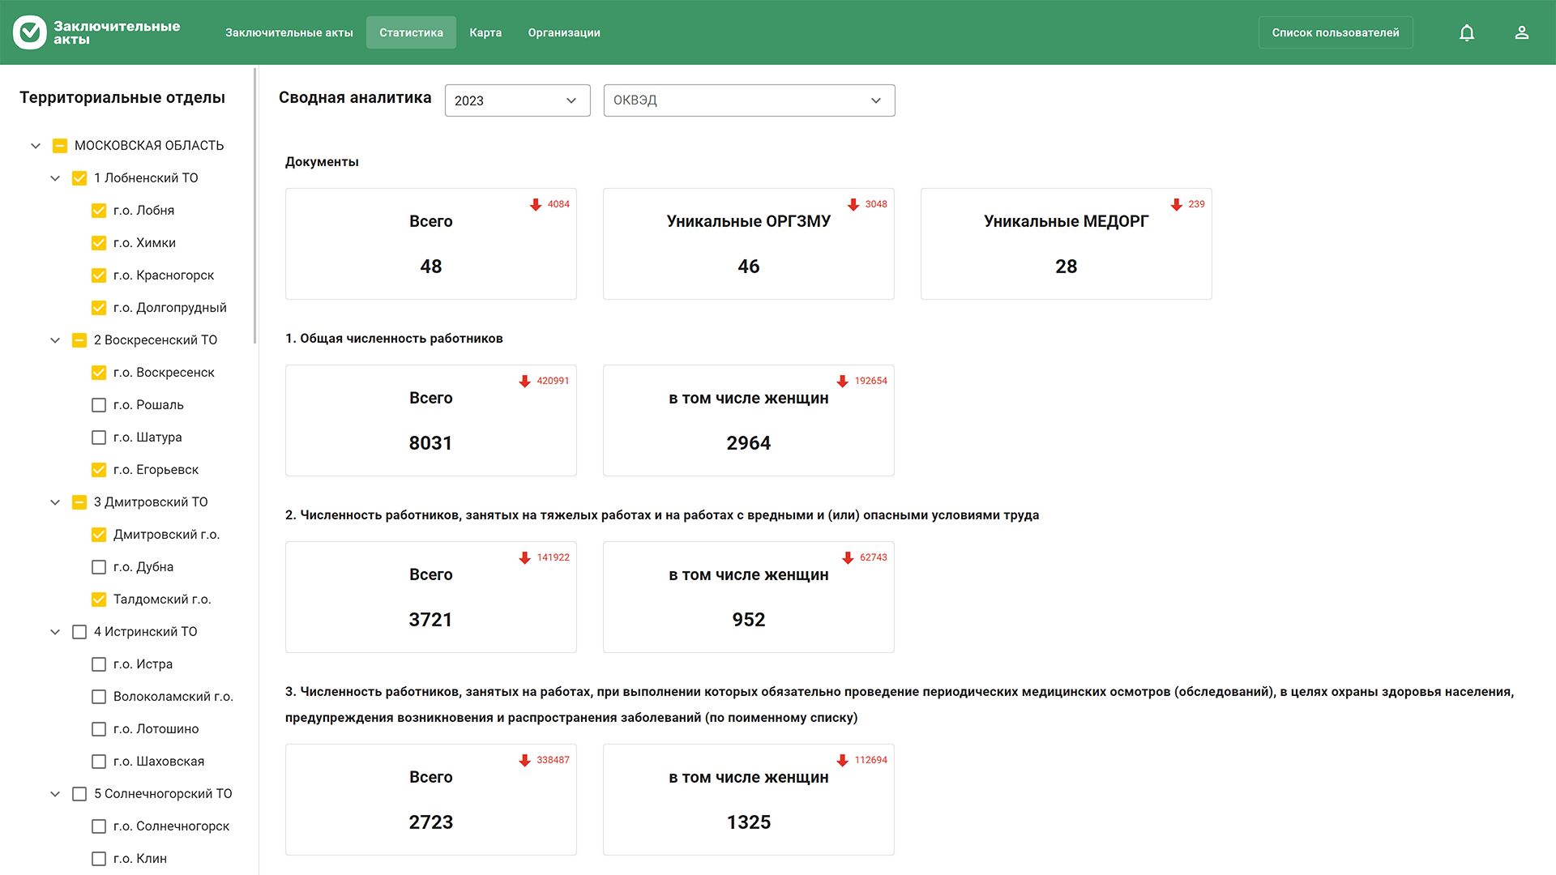
Task: Collapse the 5 Солнечногорский ТО node chevron
Action: tap(55, 794)
